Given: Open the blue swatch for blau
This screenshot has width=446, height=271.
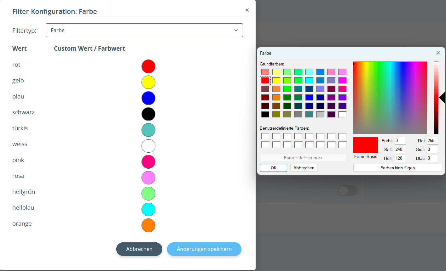Looking at the screenshot, I should point(148,98).
